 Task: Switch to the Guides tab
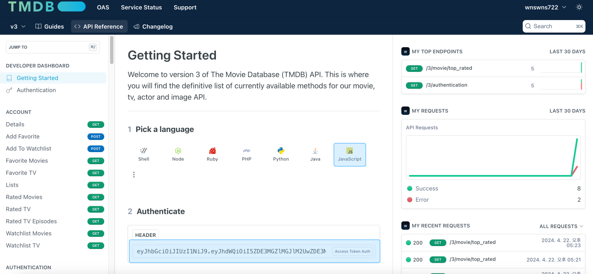(49, 26)
